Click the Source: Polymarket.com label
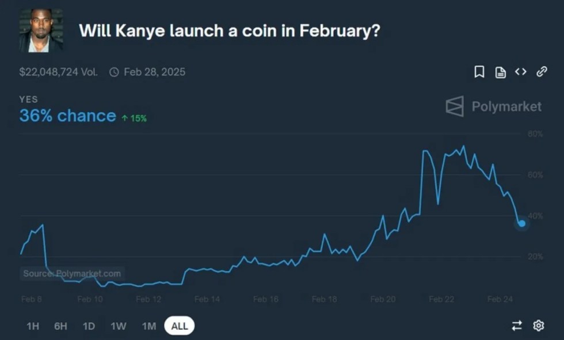 tap(72, 274)
